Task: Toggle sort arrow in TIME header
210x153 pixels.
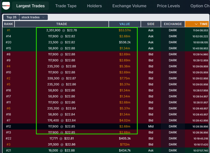Action: point(196,24)
